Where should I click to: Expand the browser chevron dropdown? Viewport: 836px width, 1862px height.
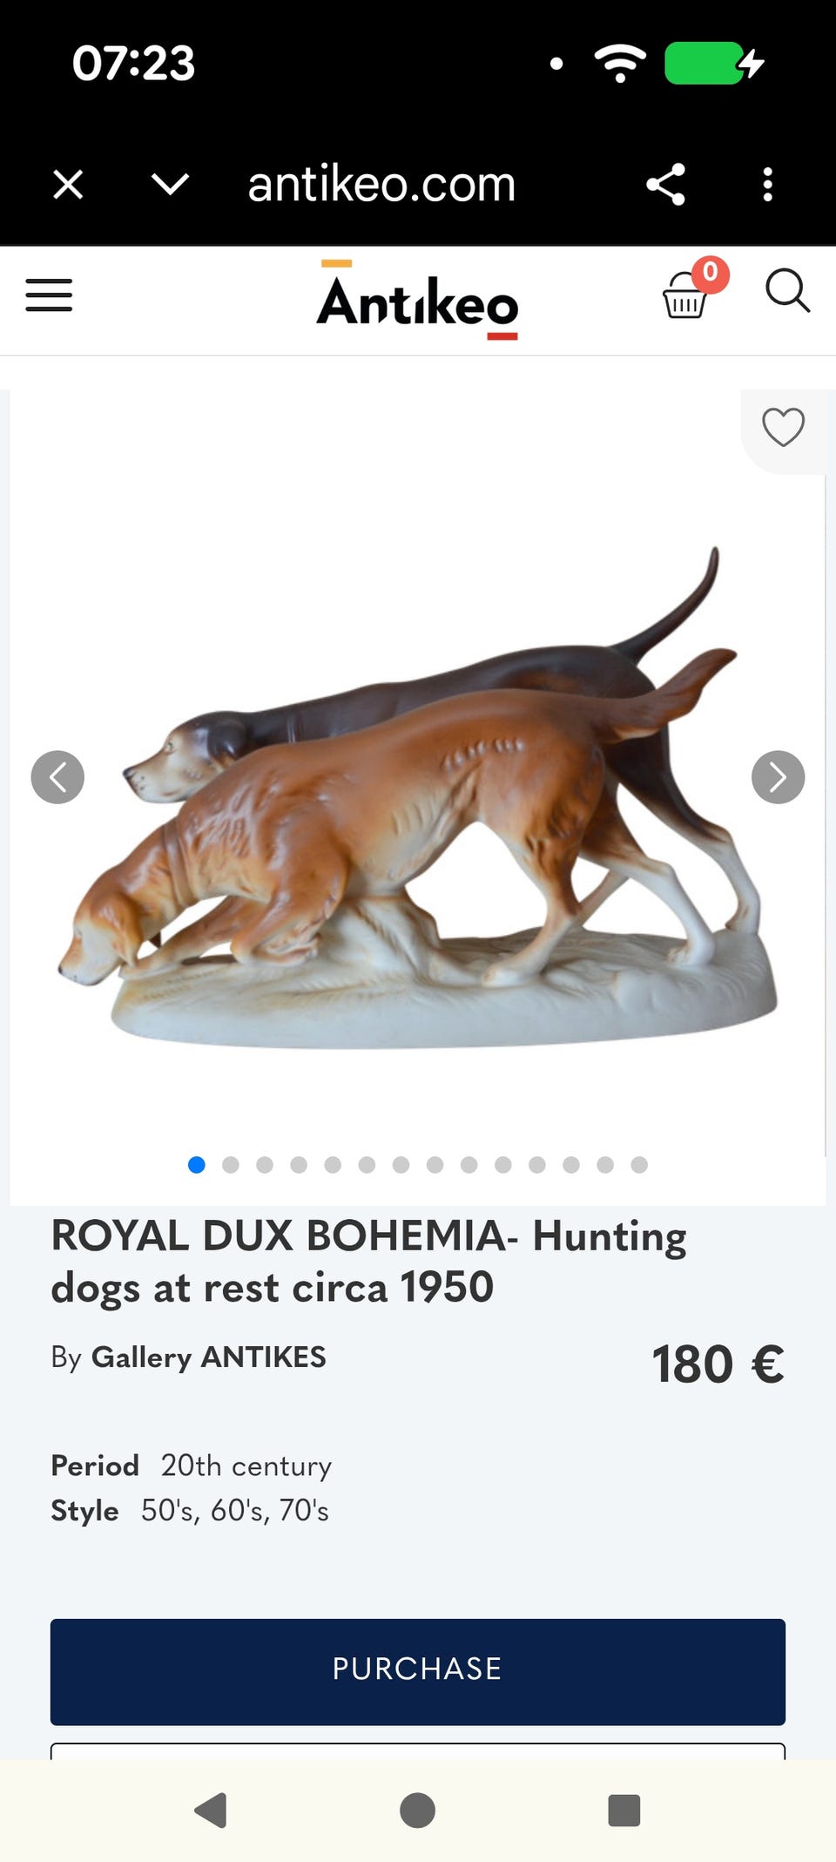[170, 185]
